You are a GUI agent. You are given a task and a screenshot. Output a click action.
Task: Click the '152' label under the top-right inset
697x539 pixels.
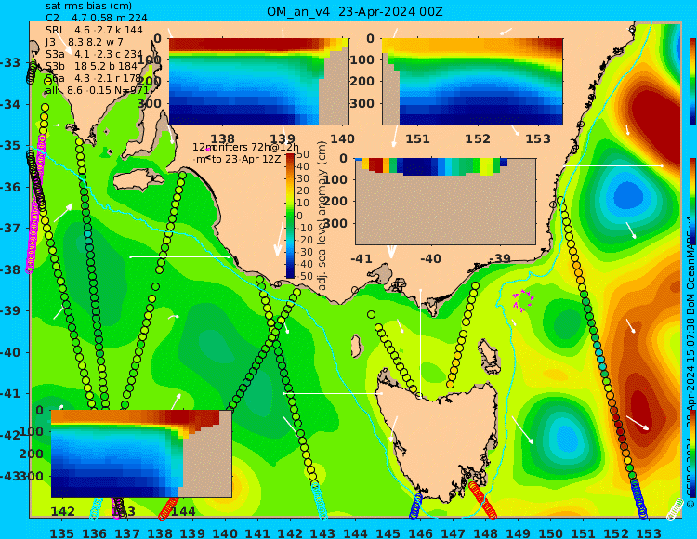pos(478,138)
